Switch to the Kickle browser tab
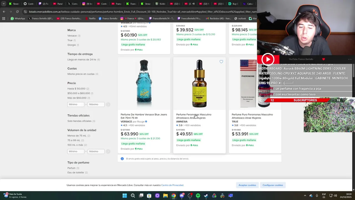The image size is (355, 200). click(x=160, y=4)
